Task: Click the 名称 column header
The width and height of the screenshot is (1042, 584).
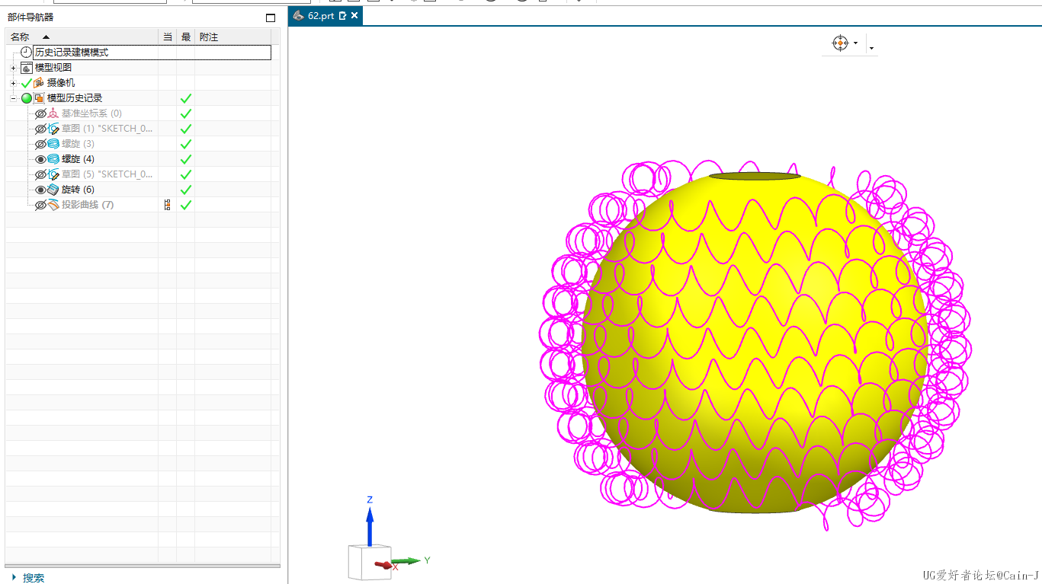Action: (82, 37)
